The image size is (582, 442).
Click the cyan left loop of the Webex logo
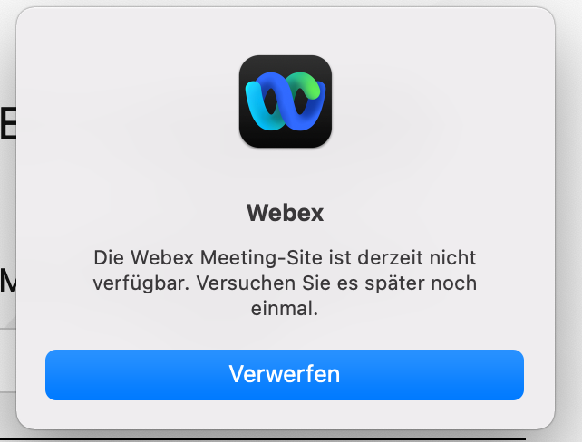[x=260, y=106]
